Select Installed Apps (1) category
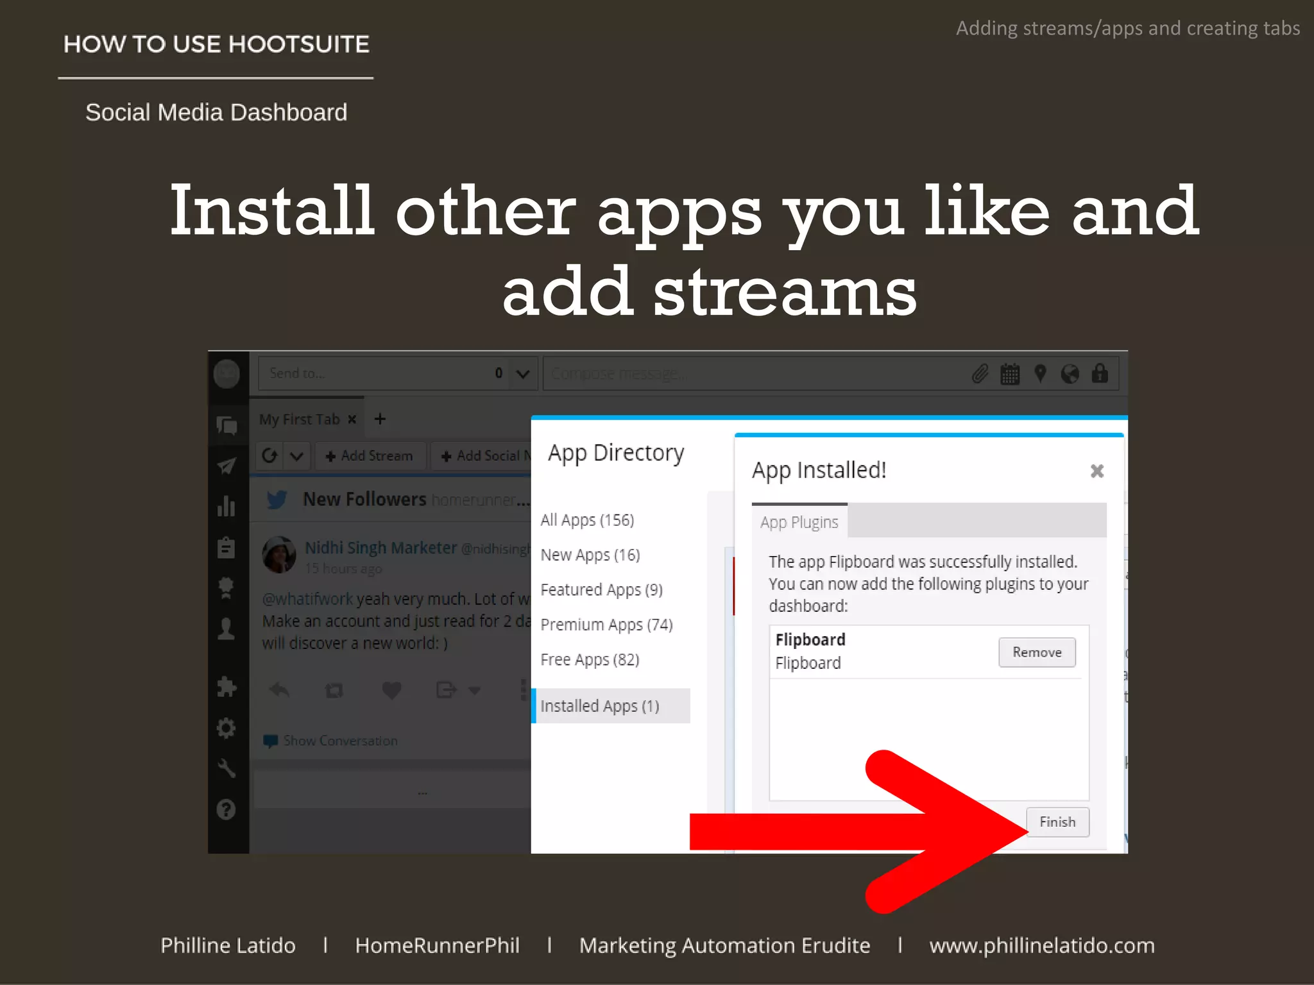This screenshot has height=985, width=1314. [611, 706]
